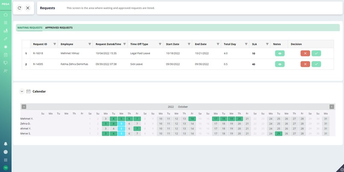The height and width of the screenshot is (172, 344).
Task: Open Request Date&Time column filter
Action: pyautogui.click(x=124, y=44)
